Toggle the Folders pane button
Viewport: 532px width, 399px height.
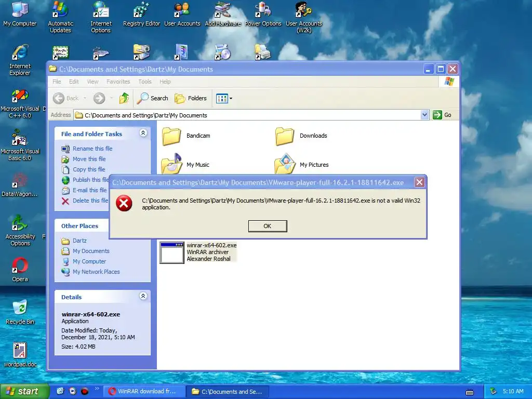190,98
